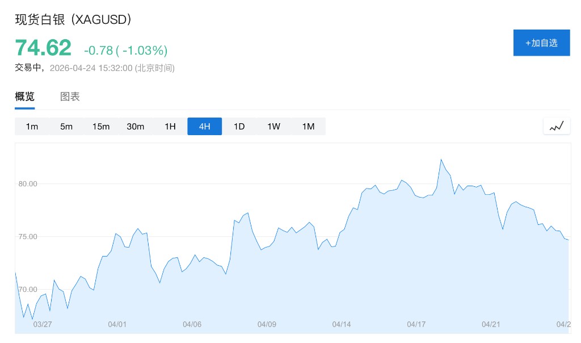This screenshot has width=581, height=343.
Task: Click the line chart type icon
Action: 557,126
